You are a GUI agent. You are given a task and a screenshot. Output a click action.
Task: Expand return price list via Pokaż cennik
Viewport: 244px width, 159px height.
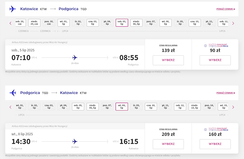click(x=226, y=93)
